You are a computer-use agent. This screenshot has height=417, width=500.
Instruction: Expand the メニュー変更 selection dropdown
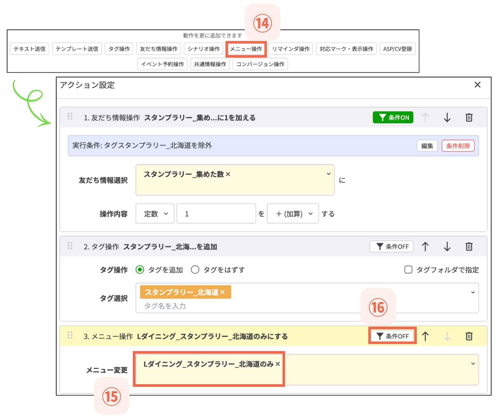[x=473, y=363]
